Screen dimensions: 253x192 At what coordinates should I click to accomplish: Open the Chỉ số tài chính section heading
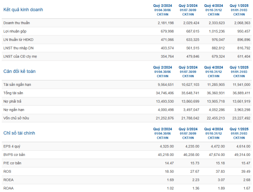(x=19, y=133)
